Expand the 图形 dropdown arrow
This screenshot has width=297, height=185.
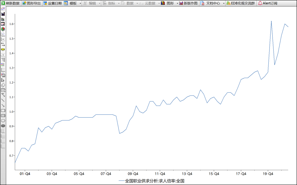[177, 3]
